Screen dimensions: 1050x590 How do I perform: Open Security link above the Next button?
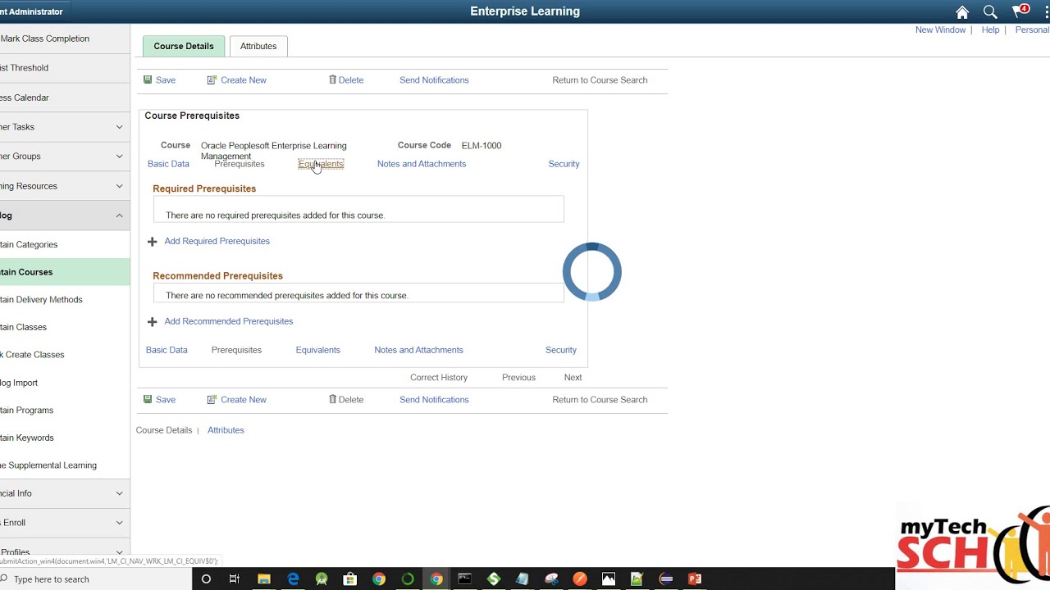[x=561, y=350]
